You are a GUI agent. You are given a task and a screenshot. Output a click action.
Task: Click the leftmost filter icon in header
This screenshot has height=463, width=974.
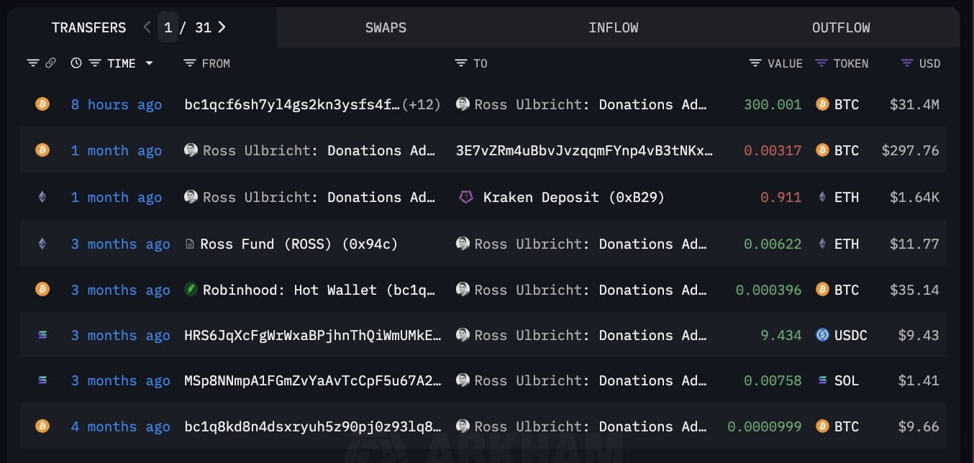click(x=33, y=63)
